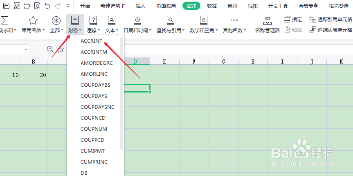Select ACCRINT from financial function list
Image resolution: width=353 pixels, height=176 pixels.
pos(91,41)
